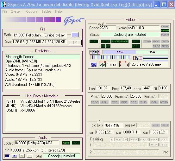
Task: Click the I470 colorimetry indicator
Action: click(x=165, y=42)
